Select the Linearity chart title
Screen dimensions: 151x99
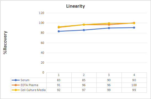[x=75, y=6]
